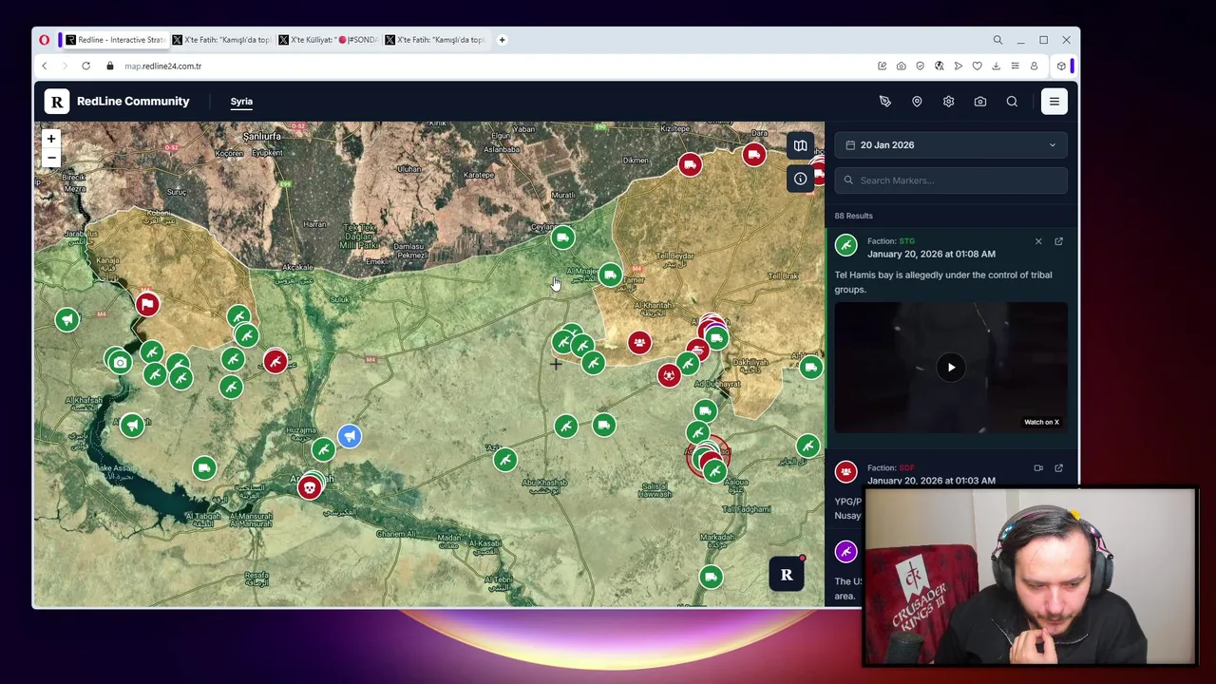Click the STG faction green avatar icon

click(x=845, y=246)
